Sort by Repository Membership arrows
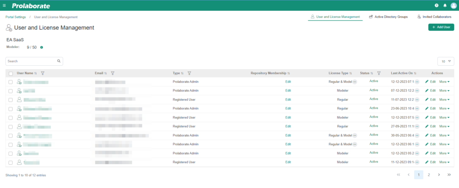Screen dimensions: 459x188 point(289,73)
